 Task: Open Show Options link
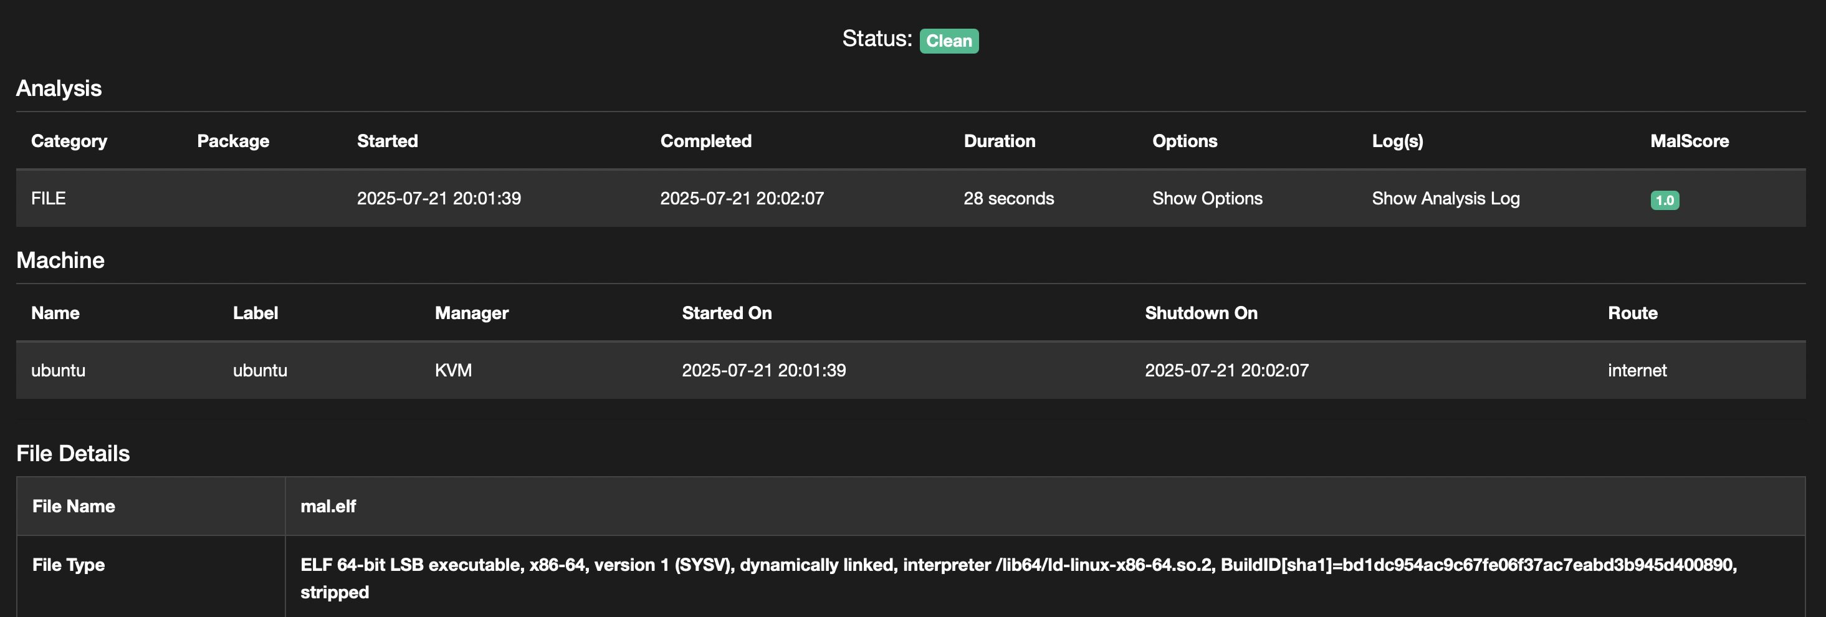pos(1207,199)
